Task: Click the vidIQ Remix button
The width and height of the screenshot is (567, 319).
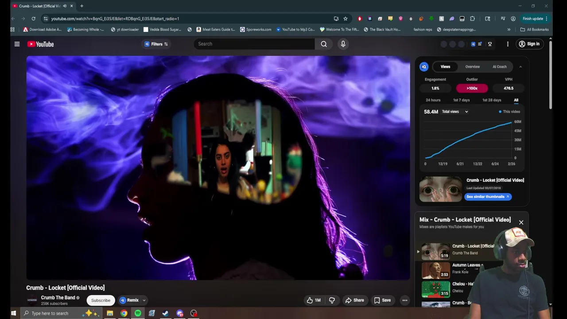Action: (x=129, y=300)
